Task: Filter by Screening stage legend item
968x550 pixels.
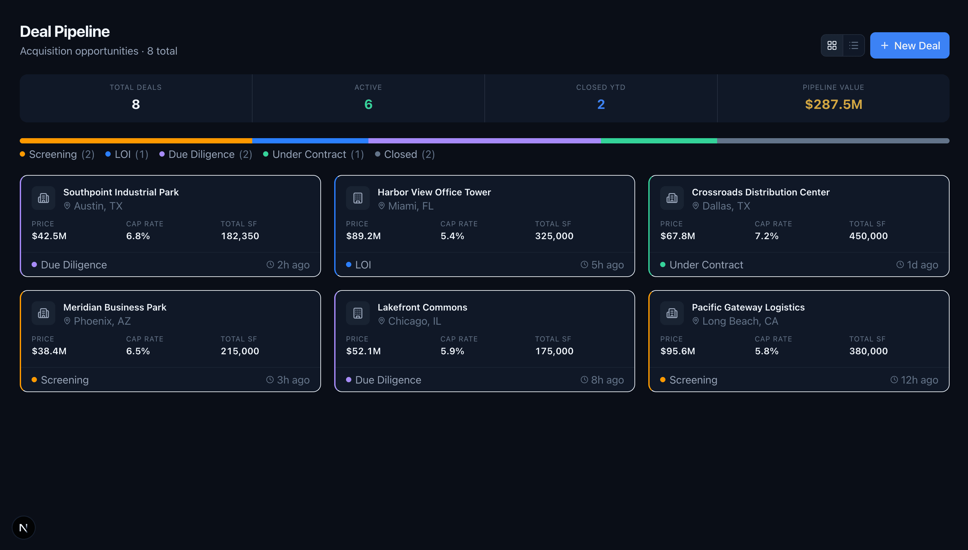Action: 57,154
